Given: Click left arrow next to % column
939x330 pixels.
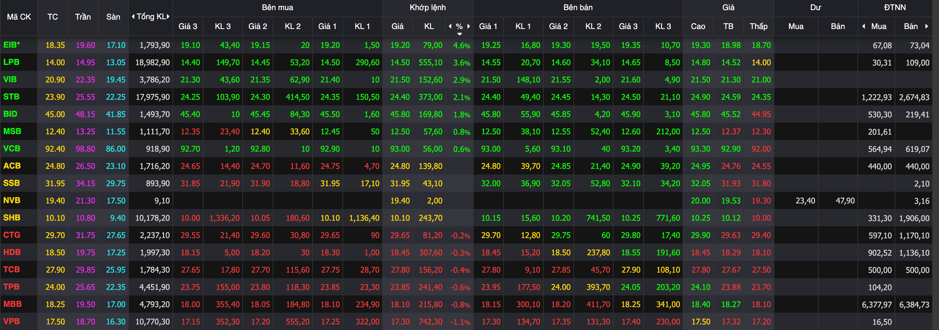Looking at the screenshot, I should tap(450, 26).
